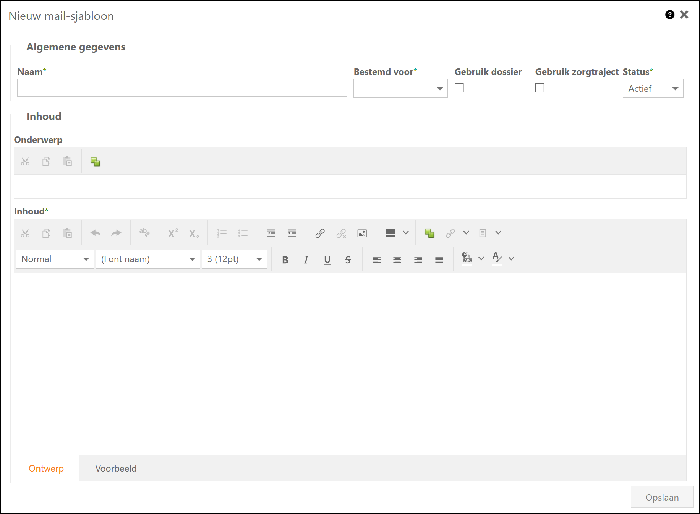The width and height of the screenshot is (700, 514).
Task: Click into the Naam input field
Action: (x=182, y=88)
